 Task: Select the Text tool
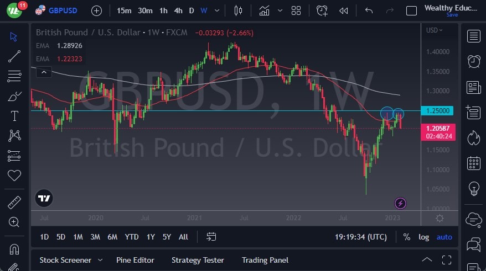[14, 116]
